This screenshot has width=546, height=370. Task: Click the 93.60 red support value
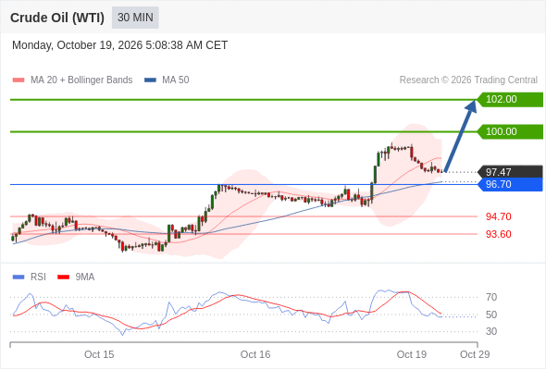pyautogui.click(x=499, y=234)
